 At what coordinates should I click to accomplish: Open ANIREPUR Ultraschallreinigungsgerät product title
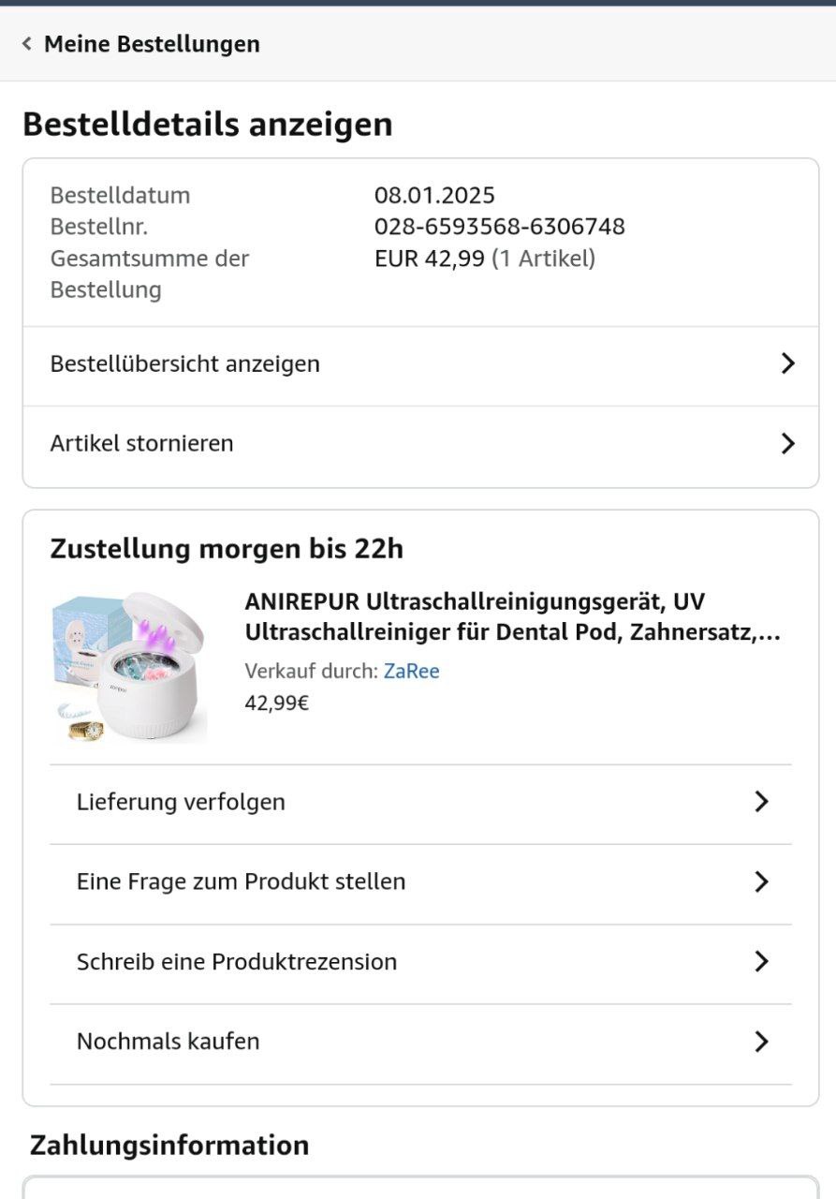point(512,616)
